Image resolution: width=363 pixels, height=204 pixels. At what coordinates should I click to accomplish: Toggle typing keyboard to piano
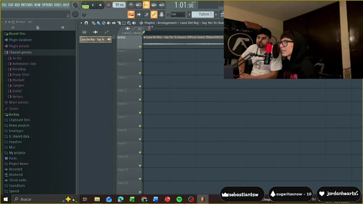point(131,14)
